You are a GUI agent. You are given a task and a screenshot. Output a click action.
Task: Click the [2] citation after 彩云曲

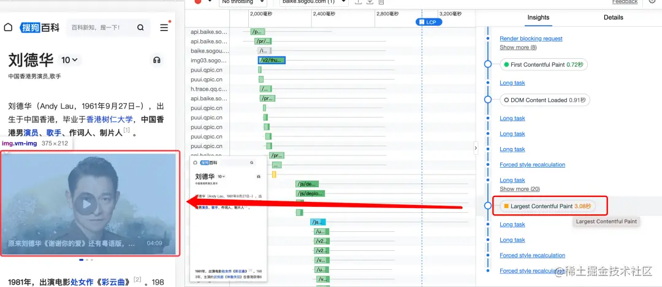137,280
